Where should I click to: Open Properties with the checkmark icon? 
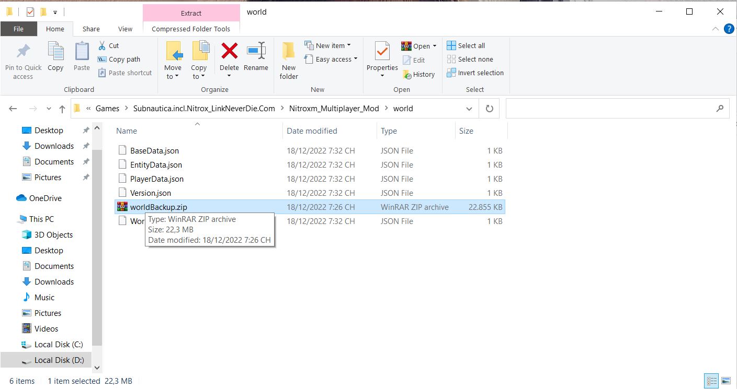pos(382,52)
